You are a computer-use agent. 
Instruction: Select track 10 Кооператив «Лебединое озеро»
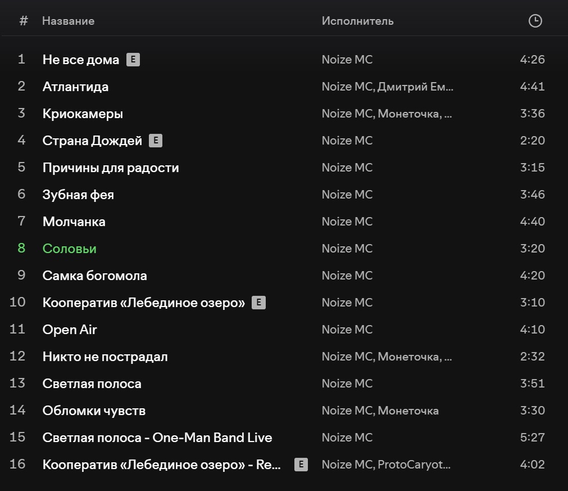pos(144,303)
